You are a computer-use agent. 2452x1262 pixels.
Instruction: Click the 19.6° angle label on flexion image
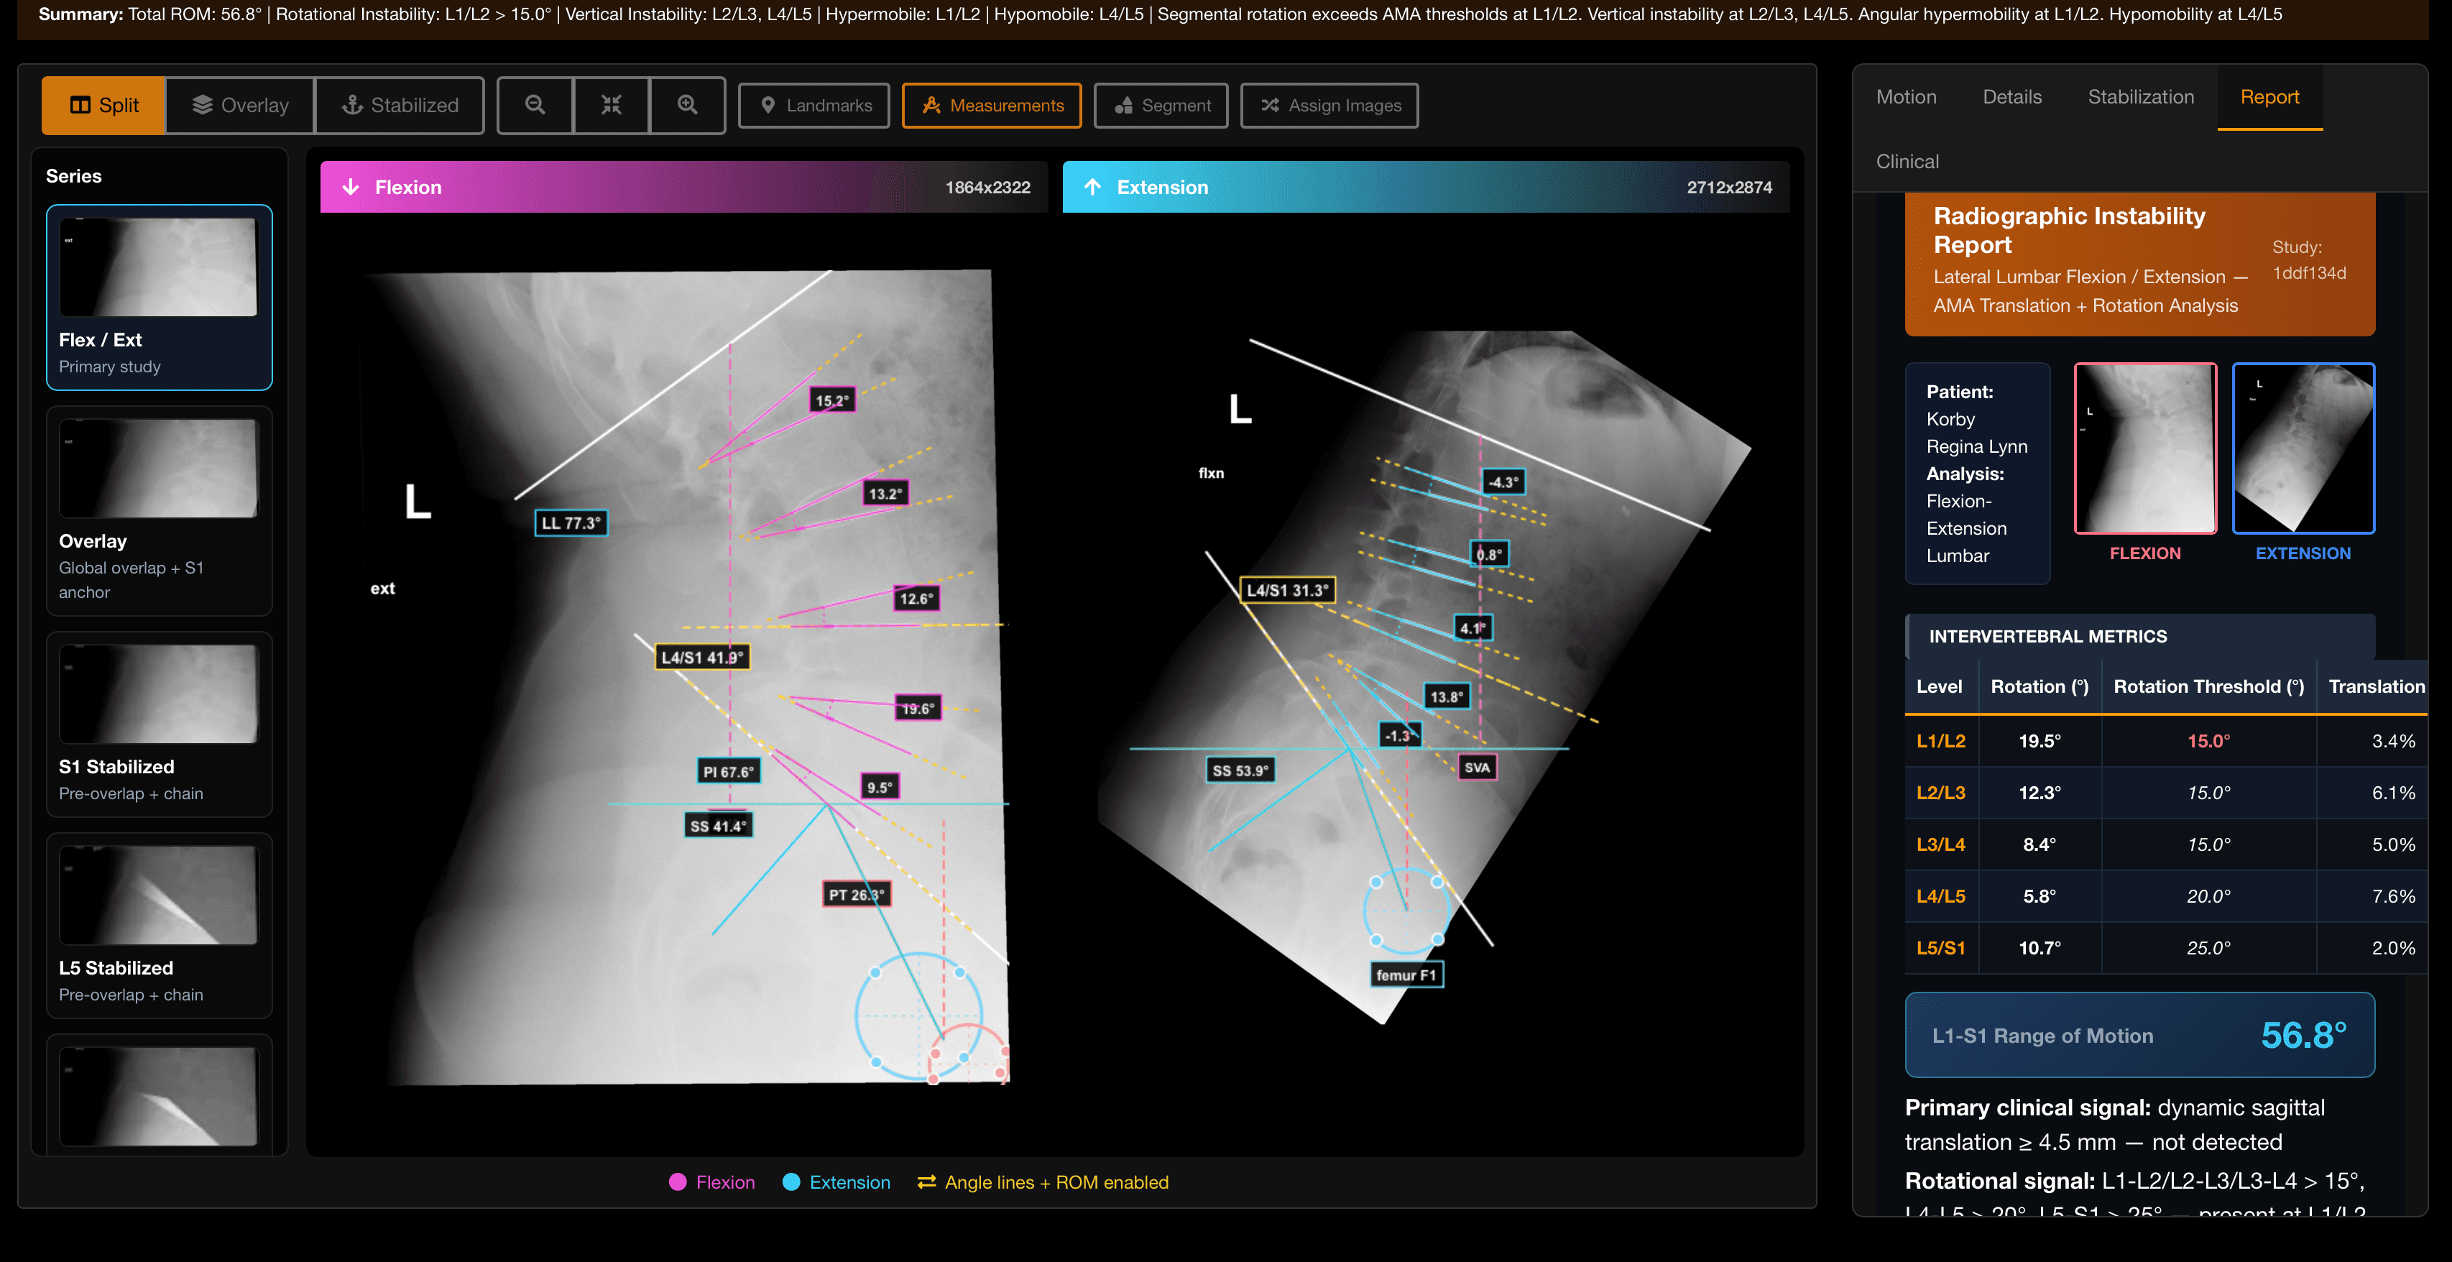[x=918, y=709]
